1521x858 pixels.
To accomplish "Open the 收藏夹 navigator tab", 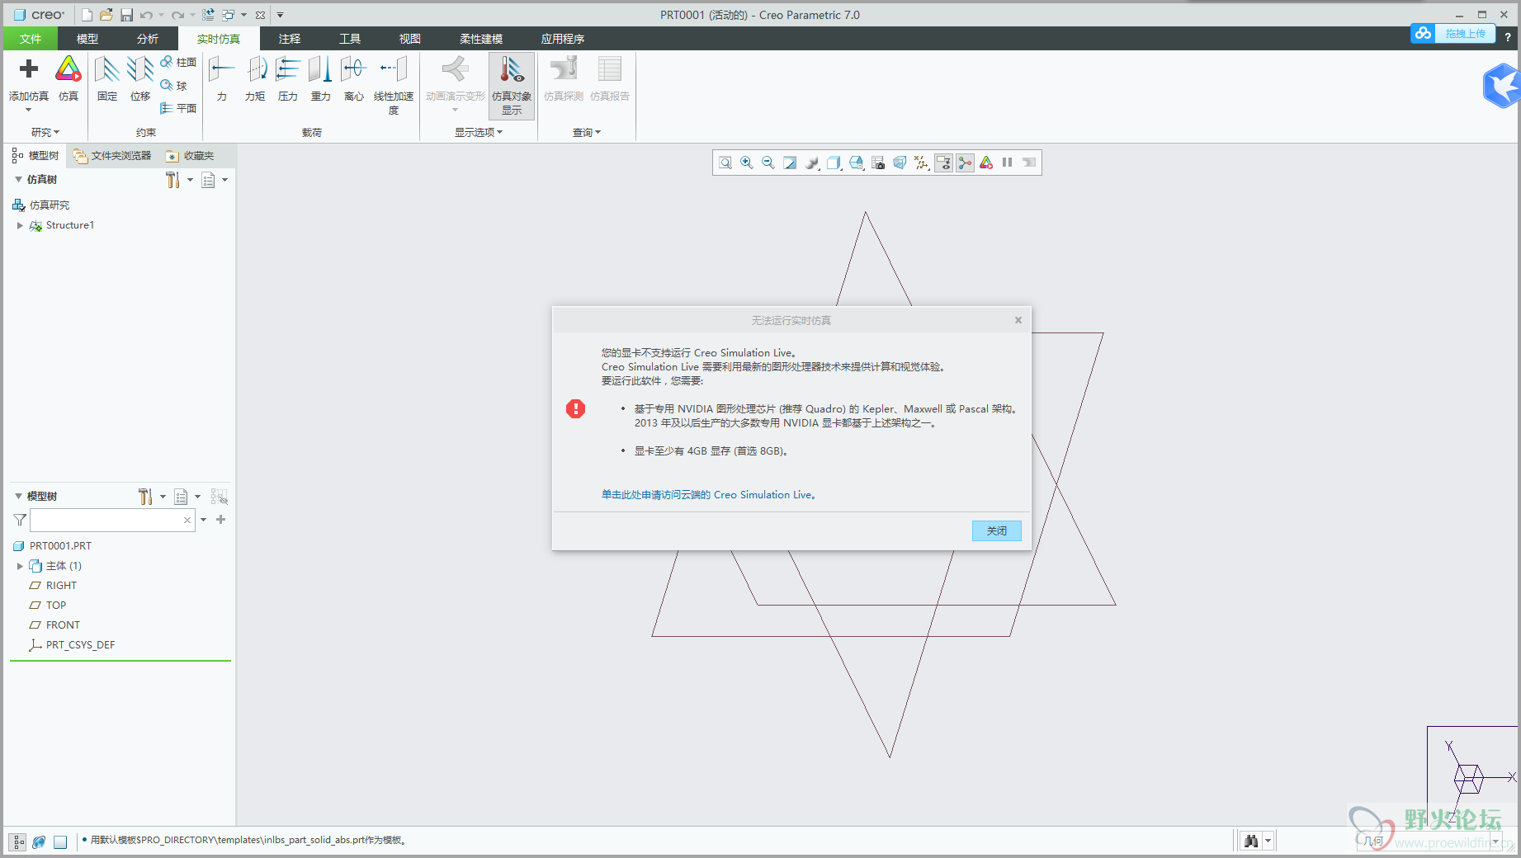I will [x=190, y=155].
